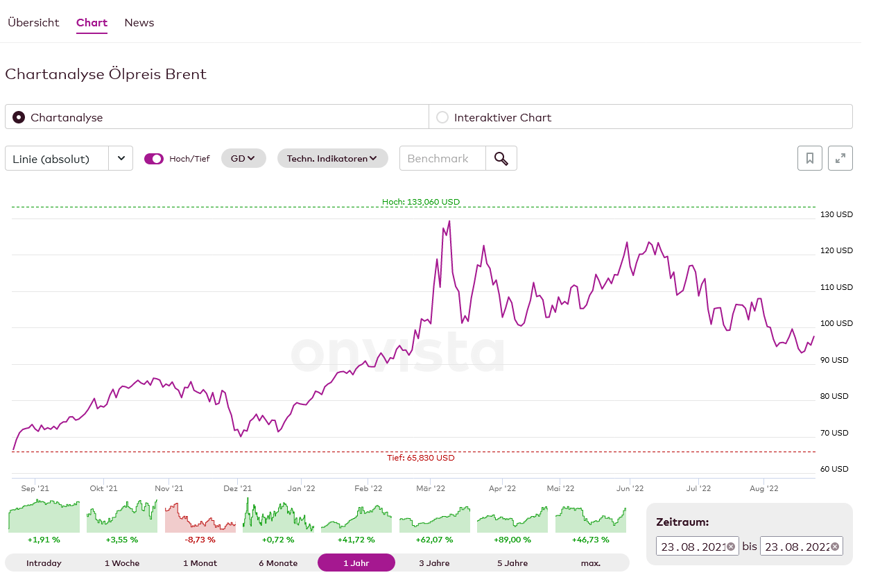Click the Benchmark search magnifier icon
Image resolution: width=889 pixels, height=575 pixels.
(x=501, y=158)
